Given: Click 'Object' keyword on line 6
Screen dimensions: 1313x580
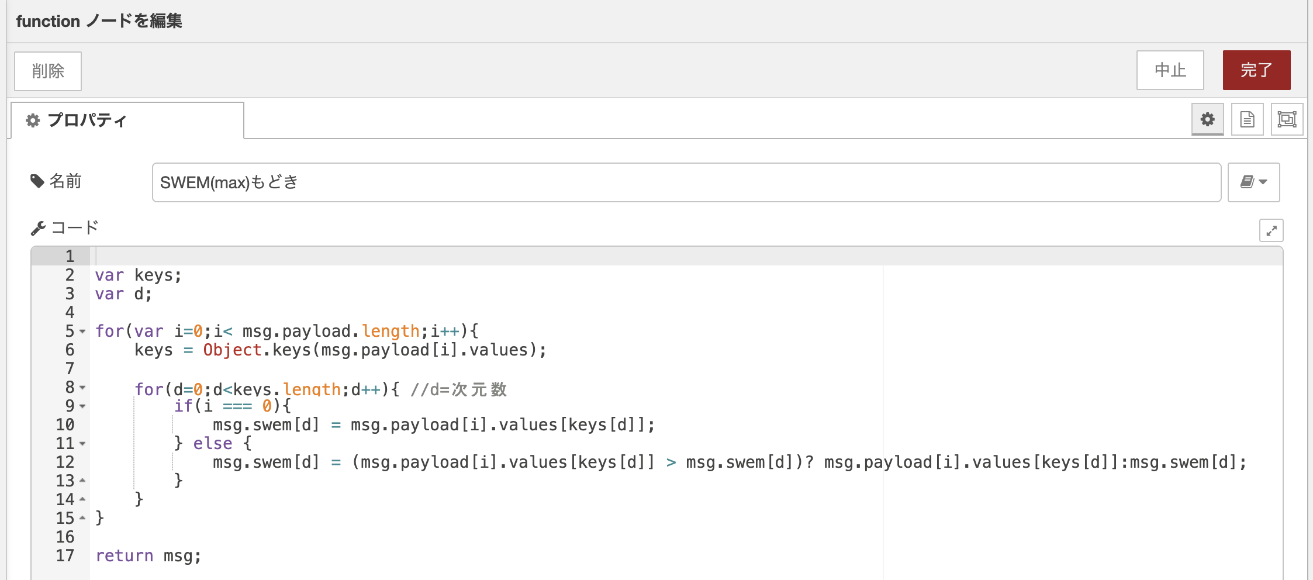Looking at the screenshot, I should tap(233, 350).
